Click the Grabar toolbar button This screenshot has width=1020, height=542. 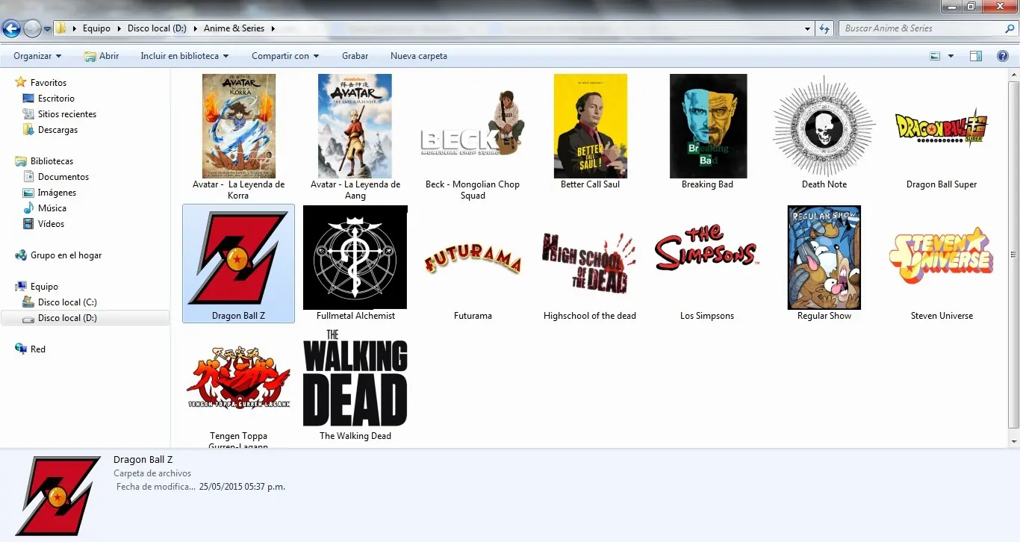pos(355,56)
